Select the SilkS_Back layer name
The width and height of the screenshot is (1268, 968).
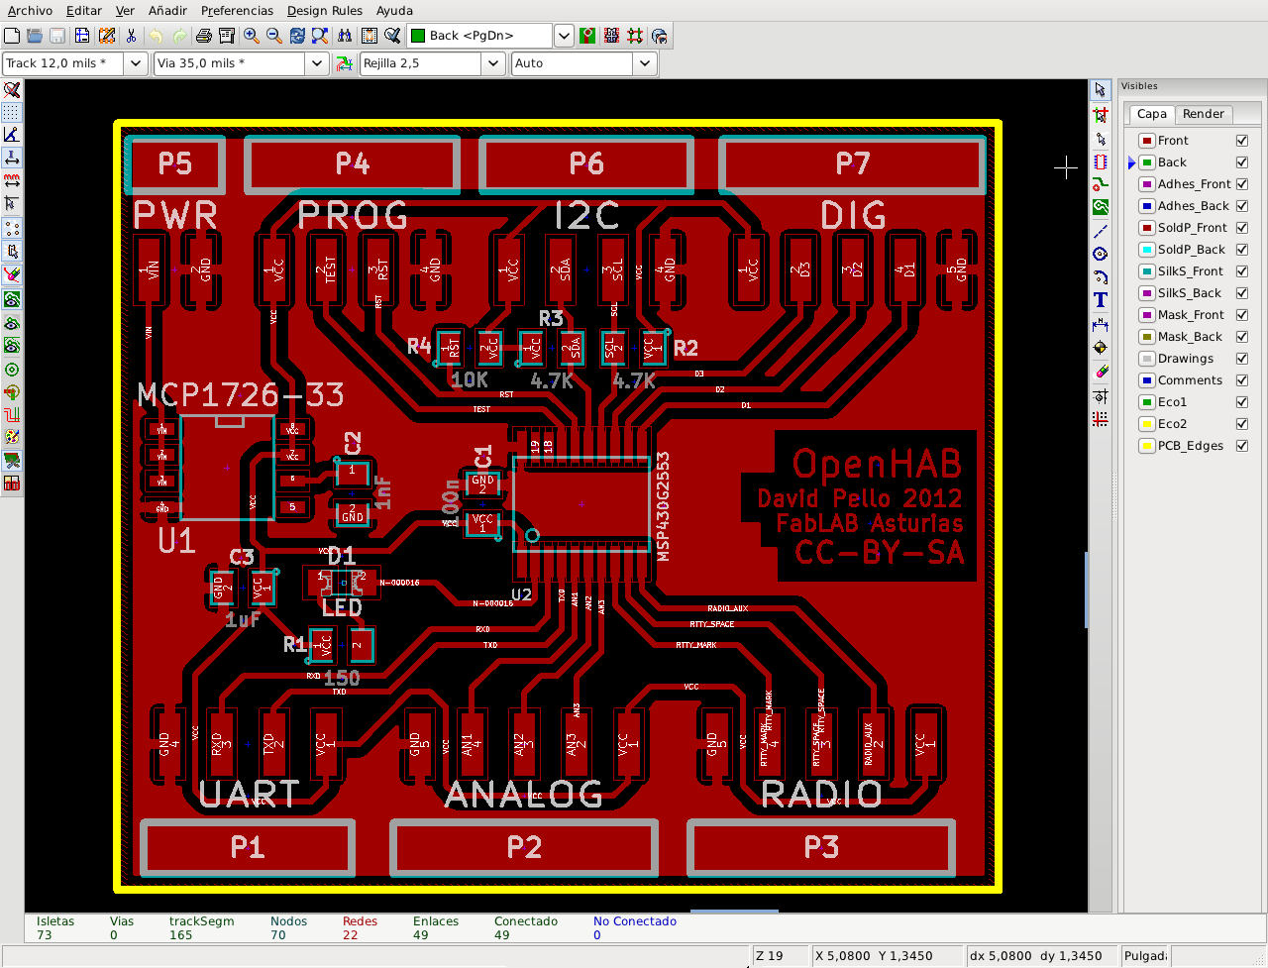pyautogui.click(x=1189, y=293)
